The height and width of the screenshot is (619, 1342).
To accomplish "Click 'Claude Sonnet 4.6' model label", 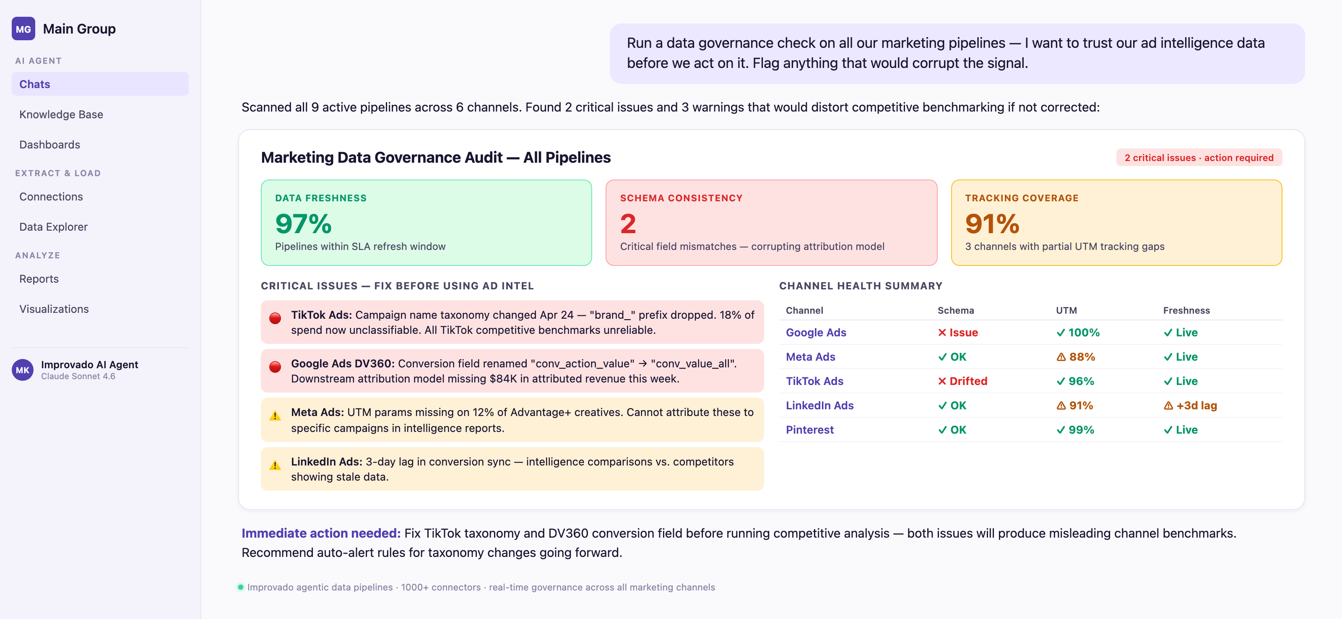I will click(78, 376).
